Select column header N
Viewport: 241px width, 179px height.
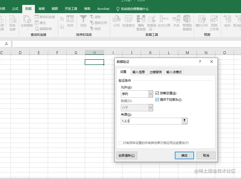pyautogui.click(x=206, y=53)
